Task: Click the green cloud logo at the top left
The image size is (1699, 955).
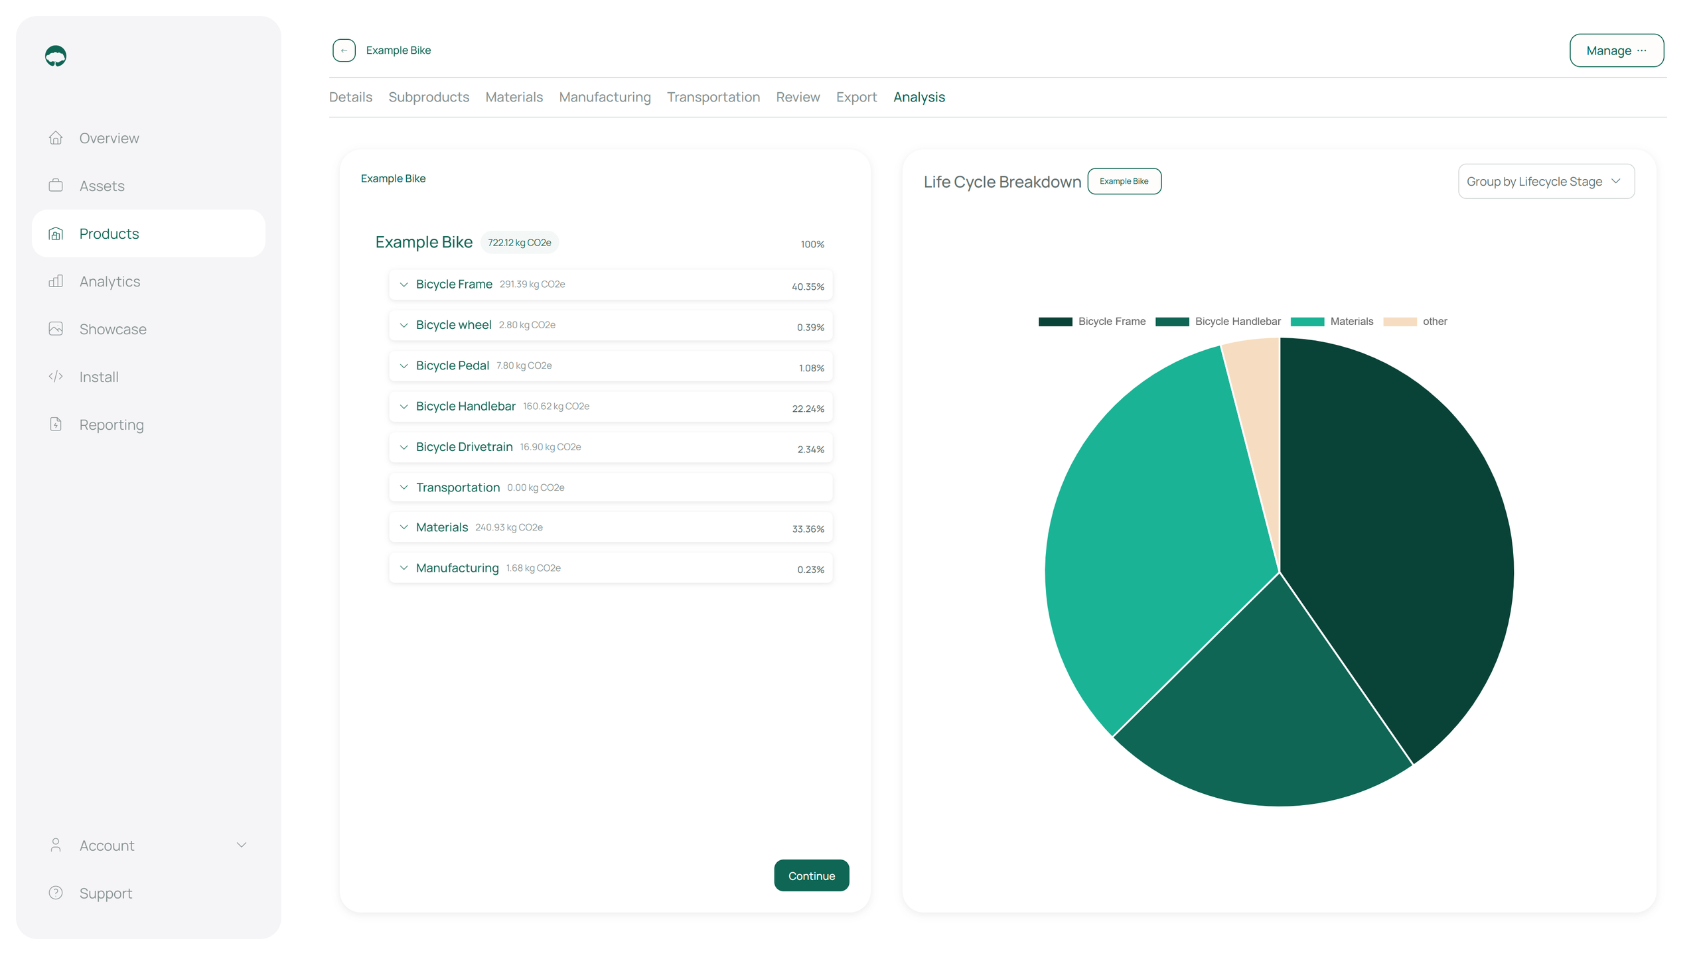Action: pos(56,56)
